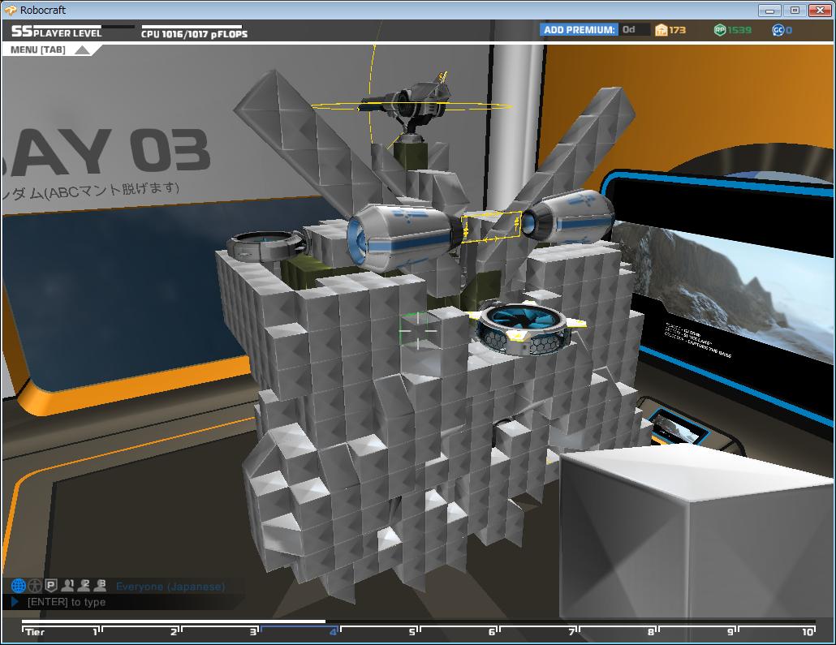Select the grey ring hover on left
The image size is (836, 645).
tap(265, 246)
